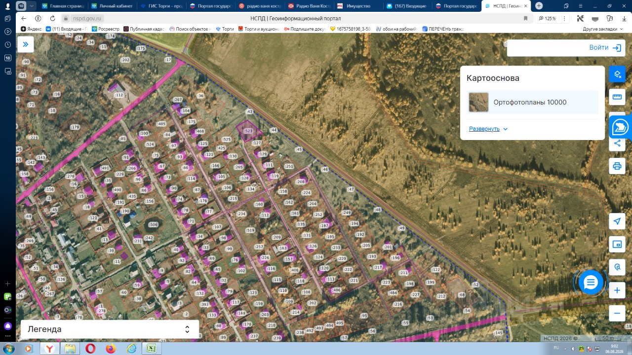Activate the my location arrow icon

click(617, 221)
